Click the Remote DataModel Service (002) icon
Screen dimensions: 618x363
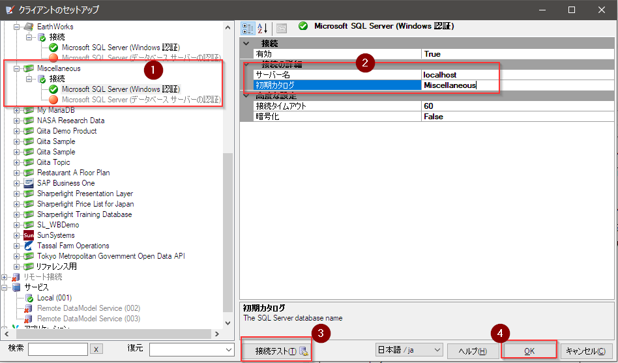[x=29, y=308]
